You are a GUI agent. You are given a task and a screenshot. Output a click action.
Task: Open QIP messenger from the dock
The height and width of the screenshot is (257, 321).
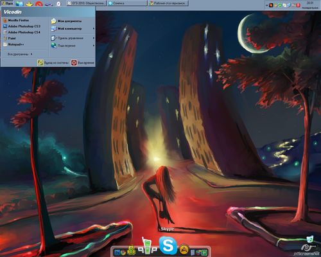click(147, 246)
